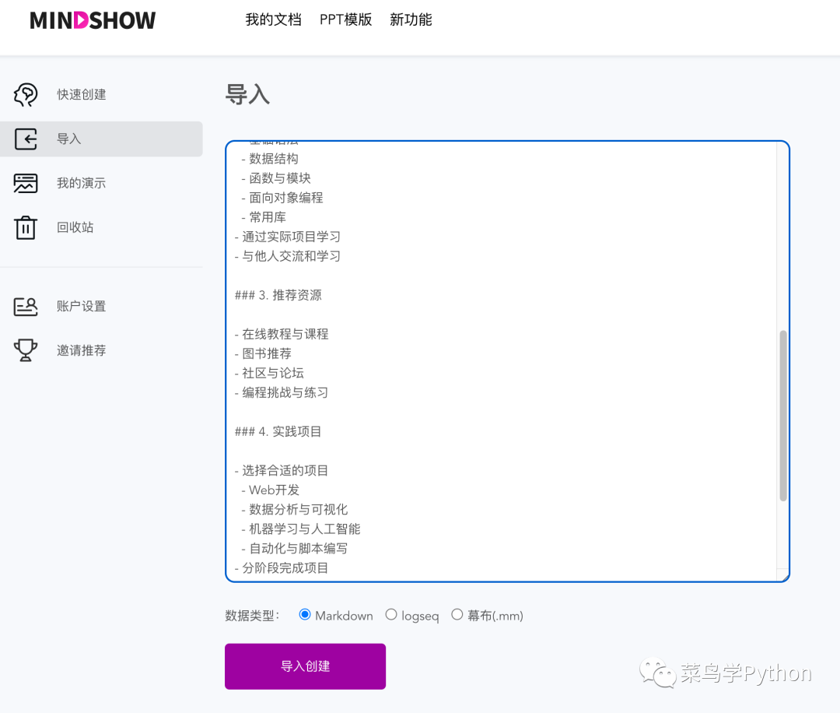Click the line '- 数据分析与可视化'
Screen dimensions: 840x713
point(294,510)
